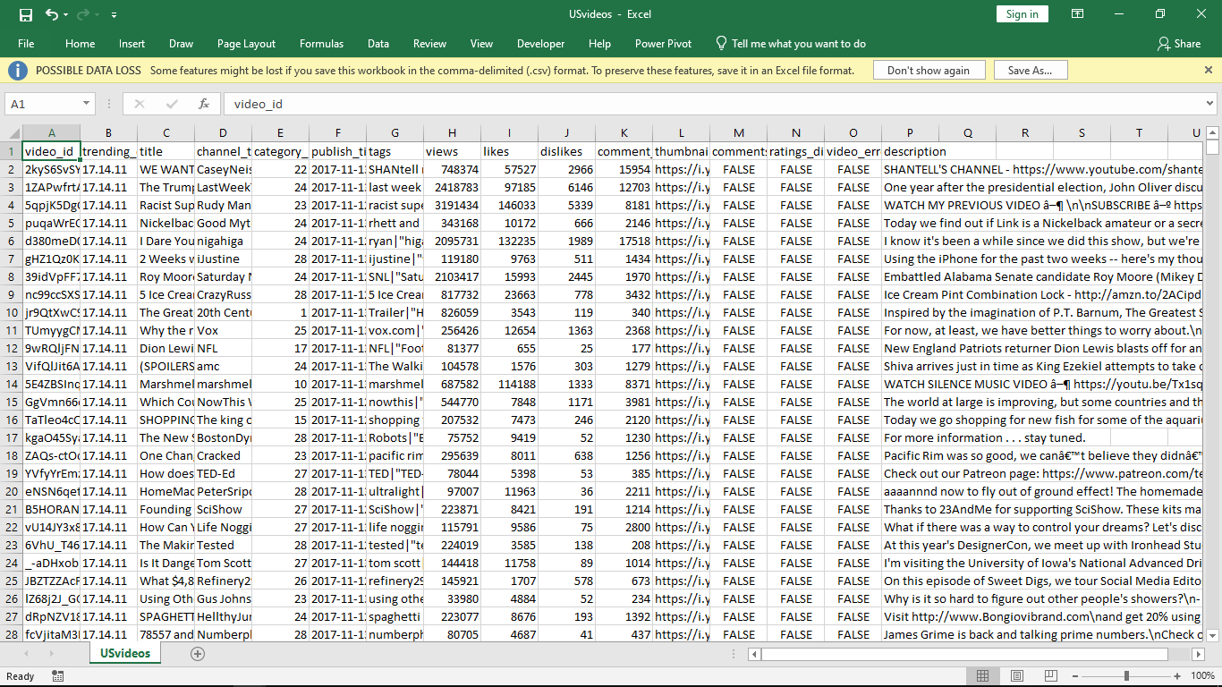Cancel formula entry with the X icon

coord(139,104)
